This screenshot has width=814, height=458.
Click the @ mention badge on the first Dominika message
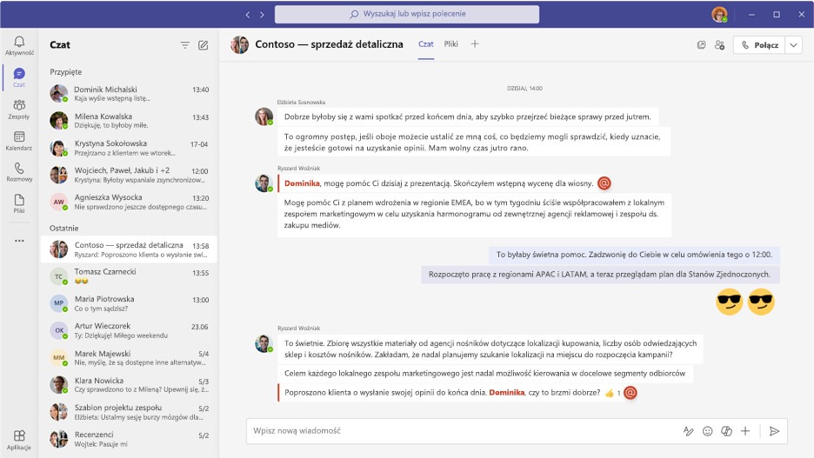tap(604, 183)
